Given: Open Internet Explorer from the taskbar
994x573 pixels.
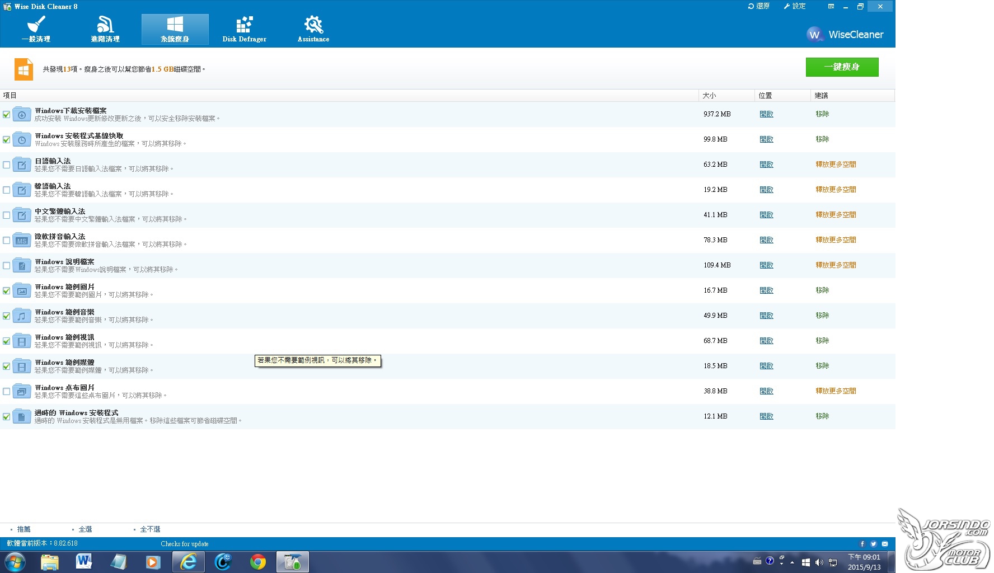Looking at the screenshot, I should pos(189,562).
